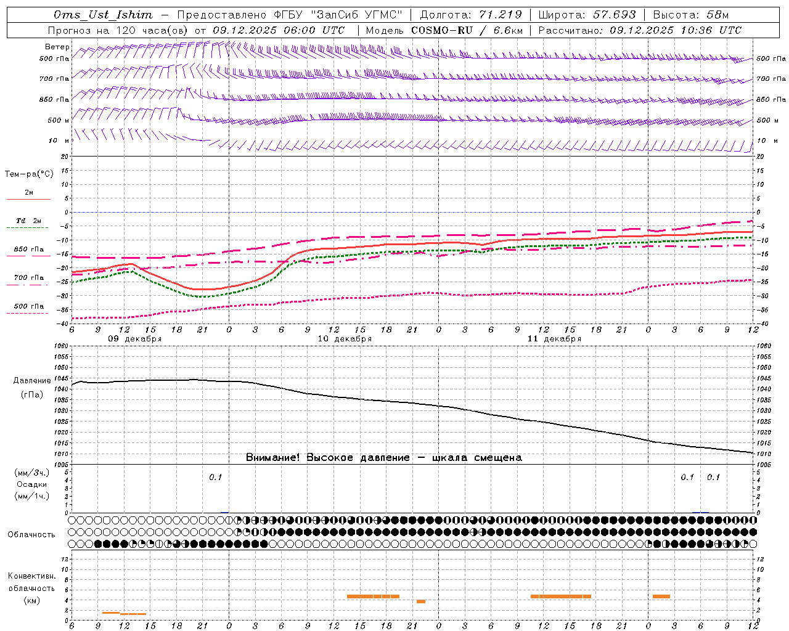Viewport: 789px width, 631px height.
Task: Click the 10 декабря date label
Action: (345, 339)
